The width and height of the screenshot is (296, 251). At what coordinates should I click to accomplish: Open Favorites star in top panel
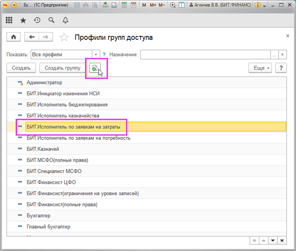23,20
